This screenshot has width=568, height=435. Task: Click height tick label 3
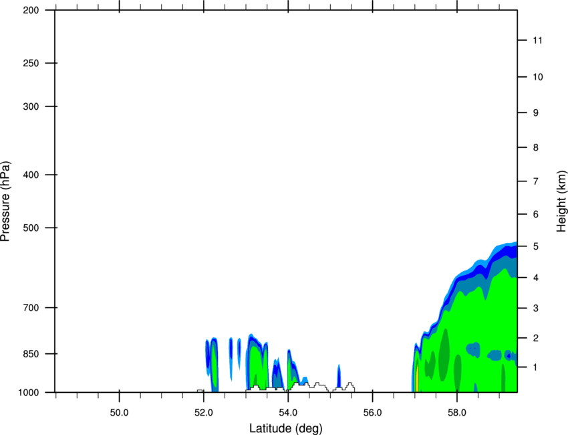point(536,309)
